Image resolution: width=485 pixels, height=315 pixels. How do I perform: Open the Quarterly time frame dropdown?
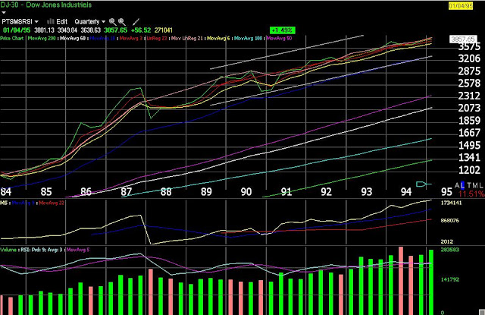(89, 22)
